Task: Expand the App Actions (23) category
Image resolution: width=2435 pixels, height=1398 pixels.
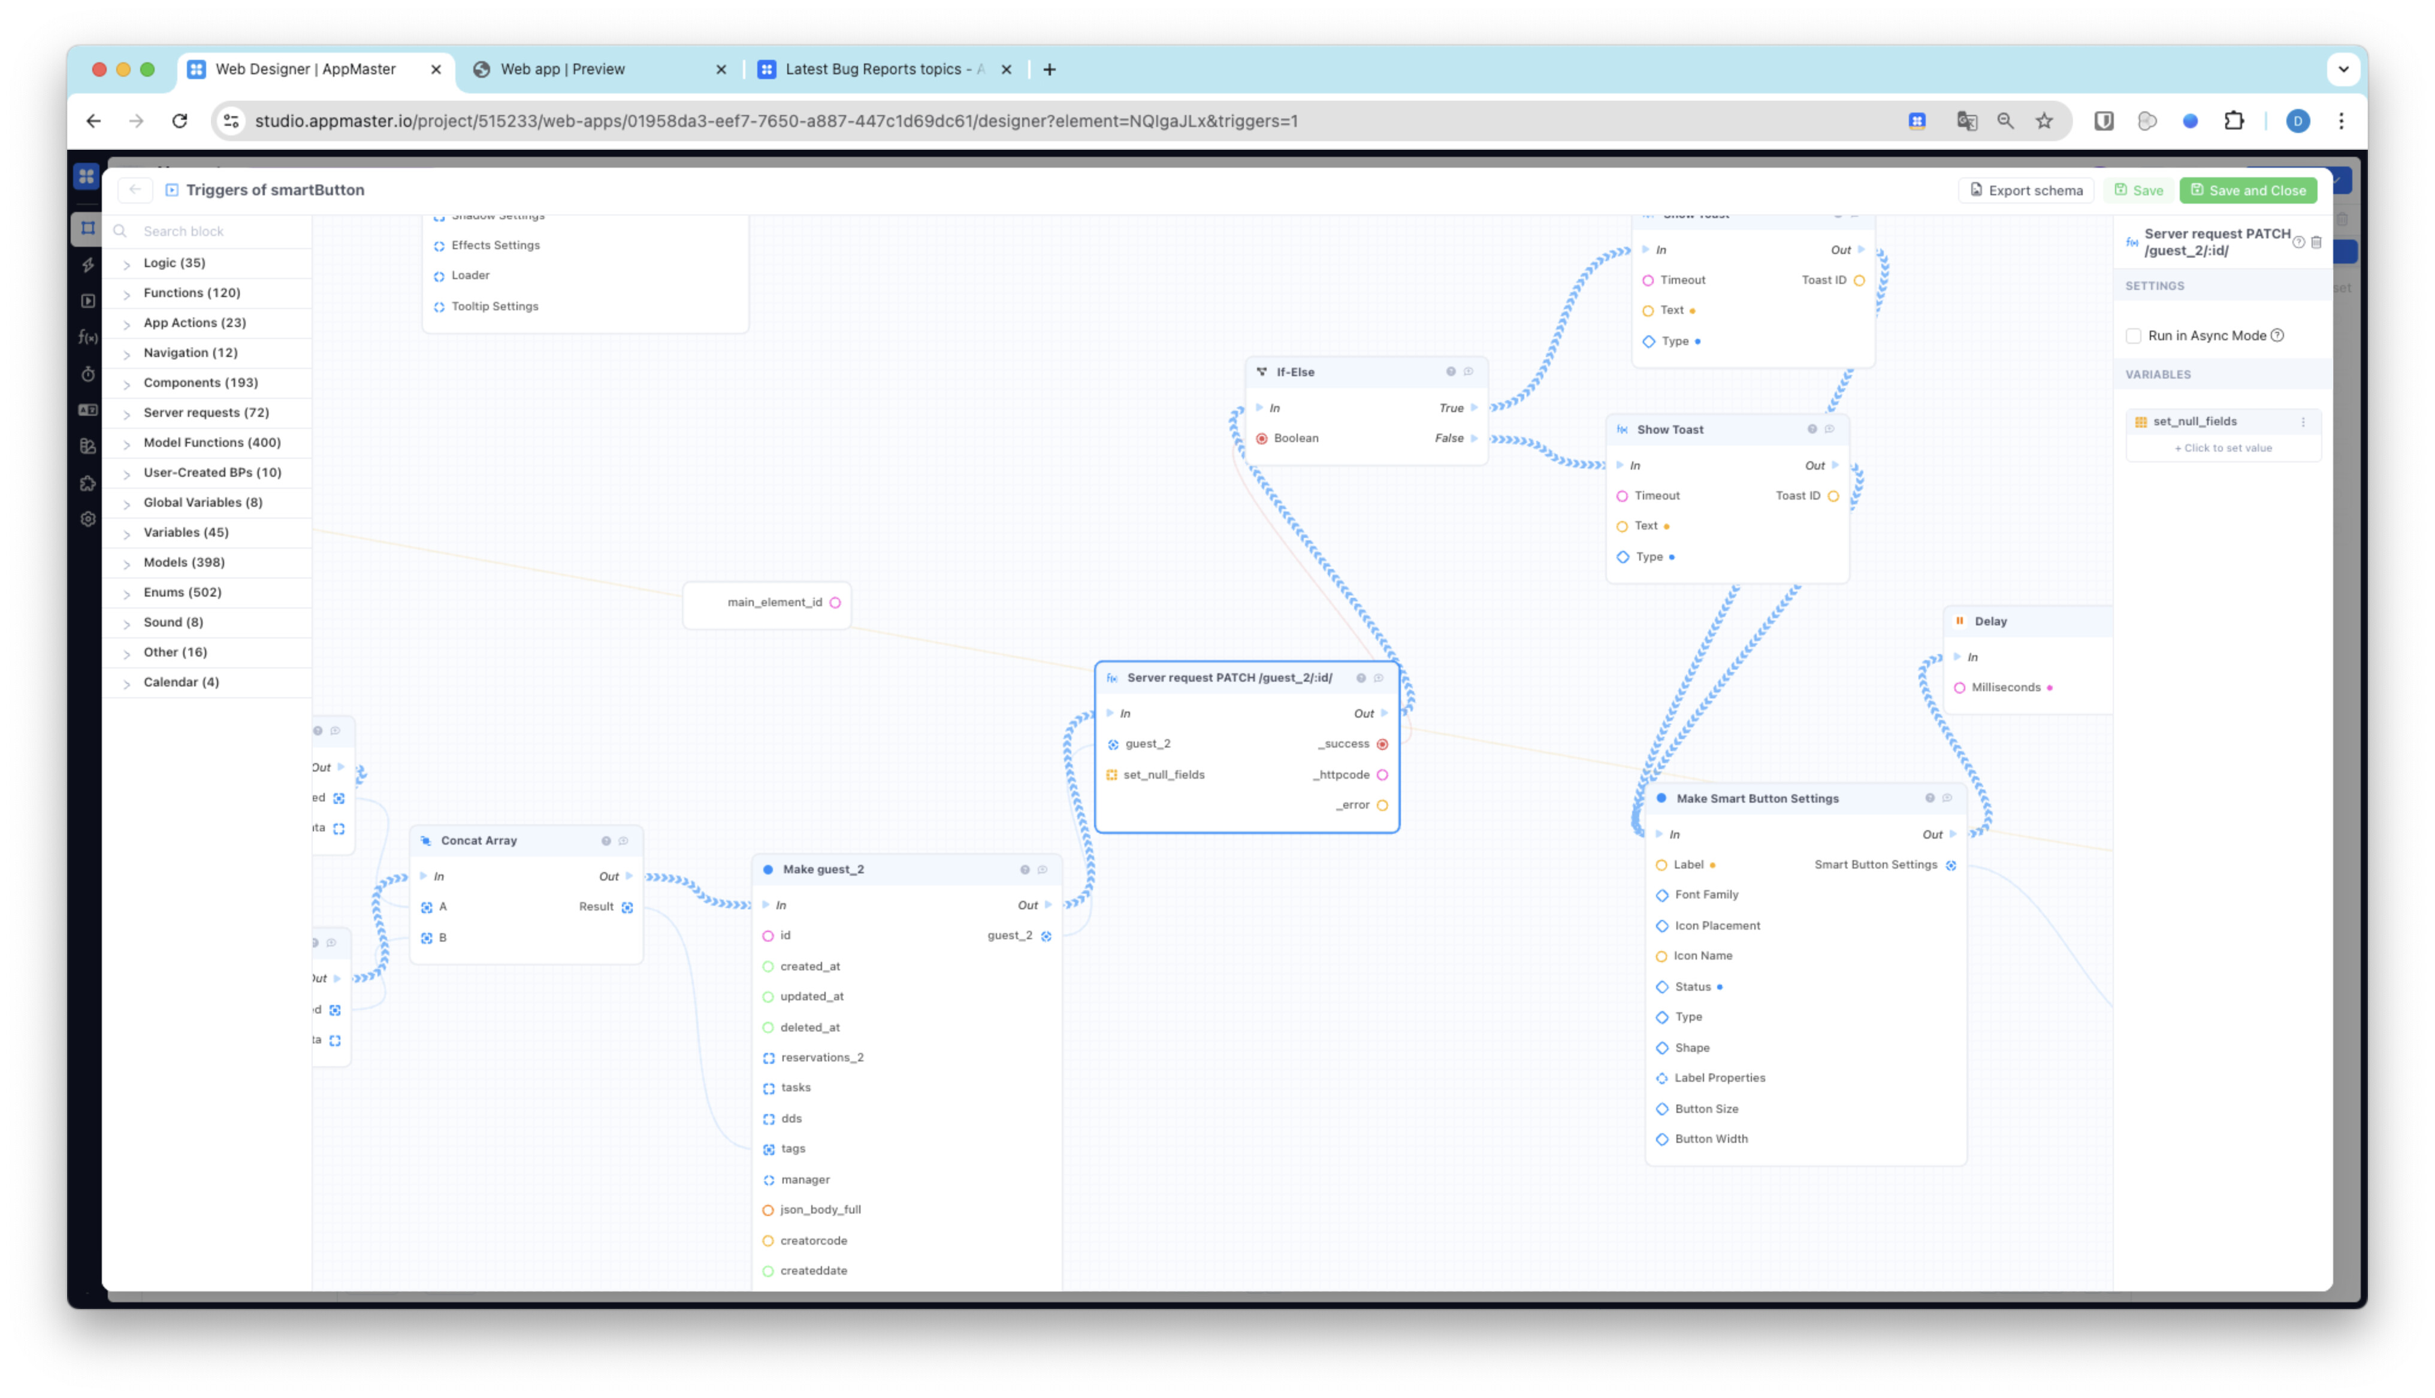Action: tap(207, 323)
